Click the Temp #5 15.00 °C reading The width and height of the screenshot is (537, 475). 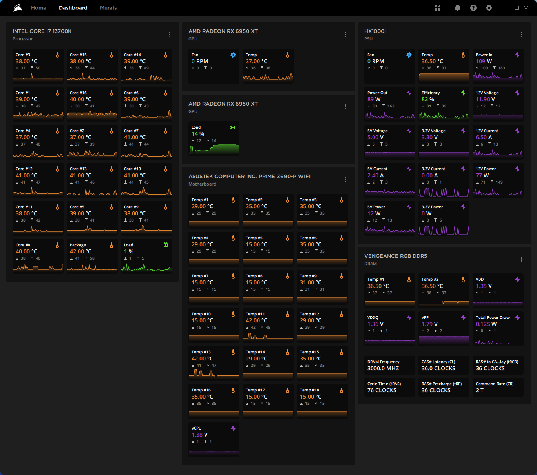click(257, 244)
